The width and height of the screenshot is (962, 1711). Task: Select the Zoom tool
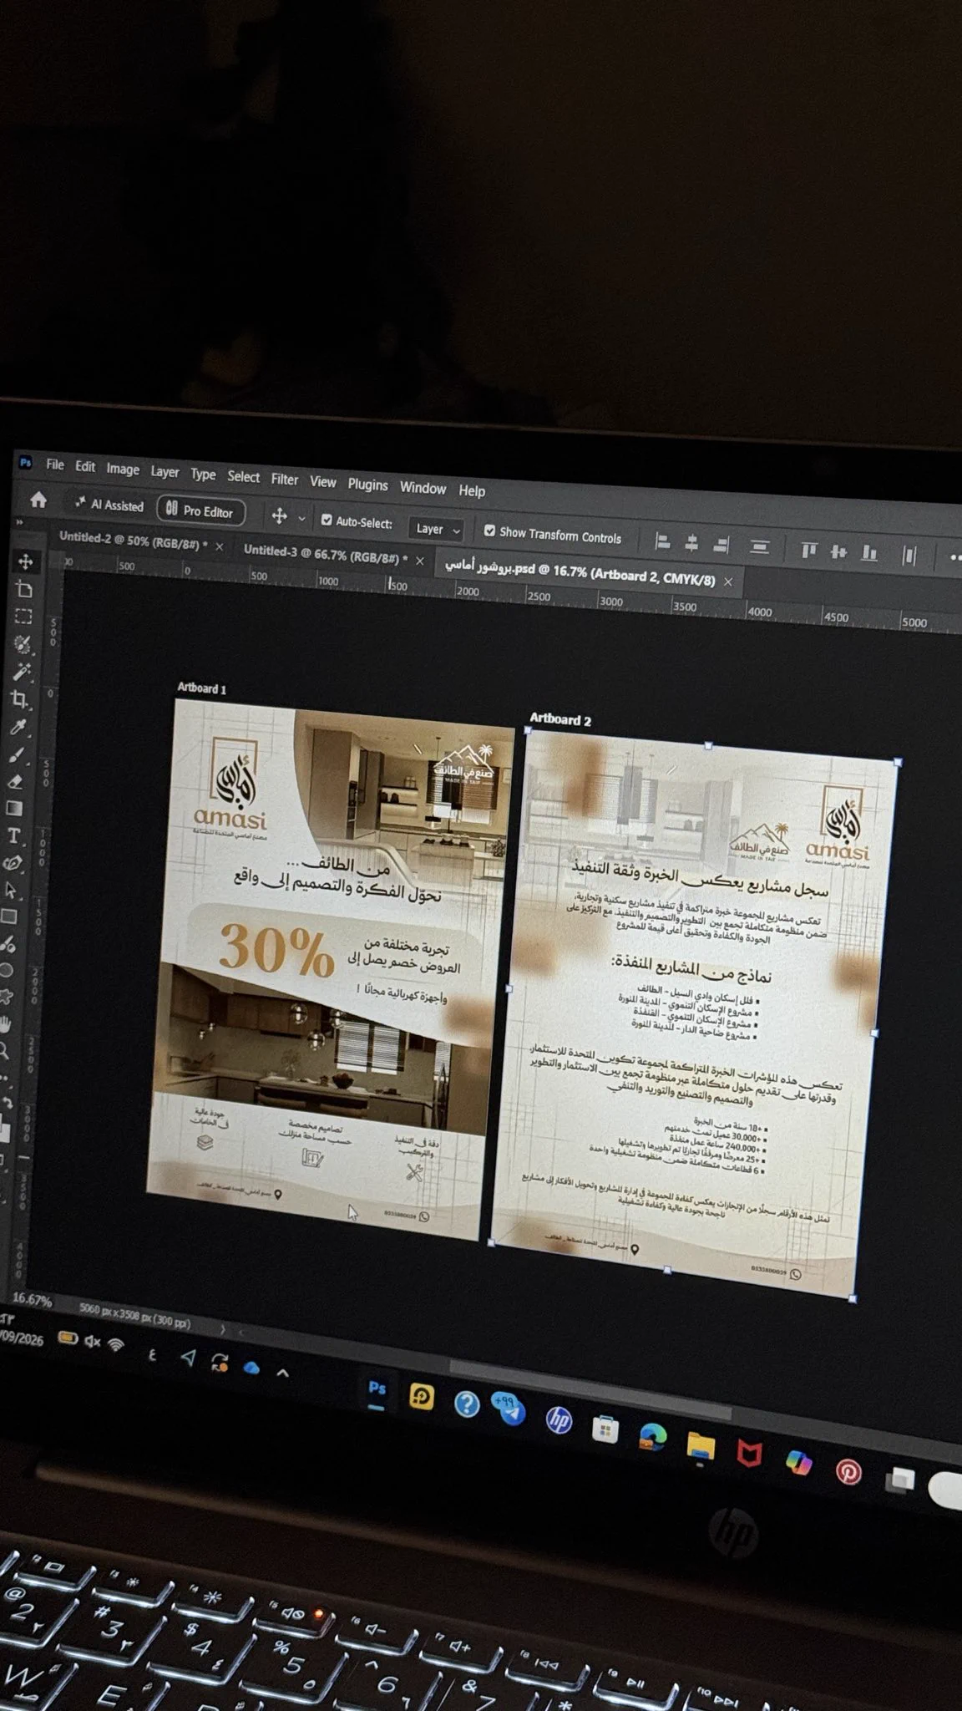(4, 1051)
